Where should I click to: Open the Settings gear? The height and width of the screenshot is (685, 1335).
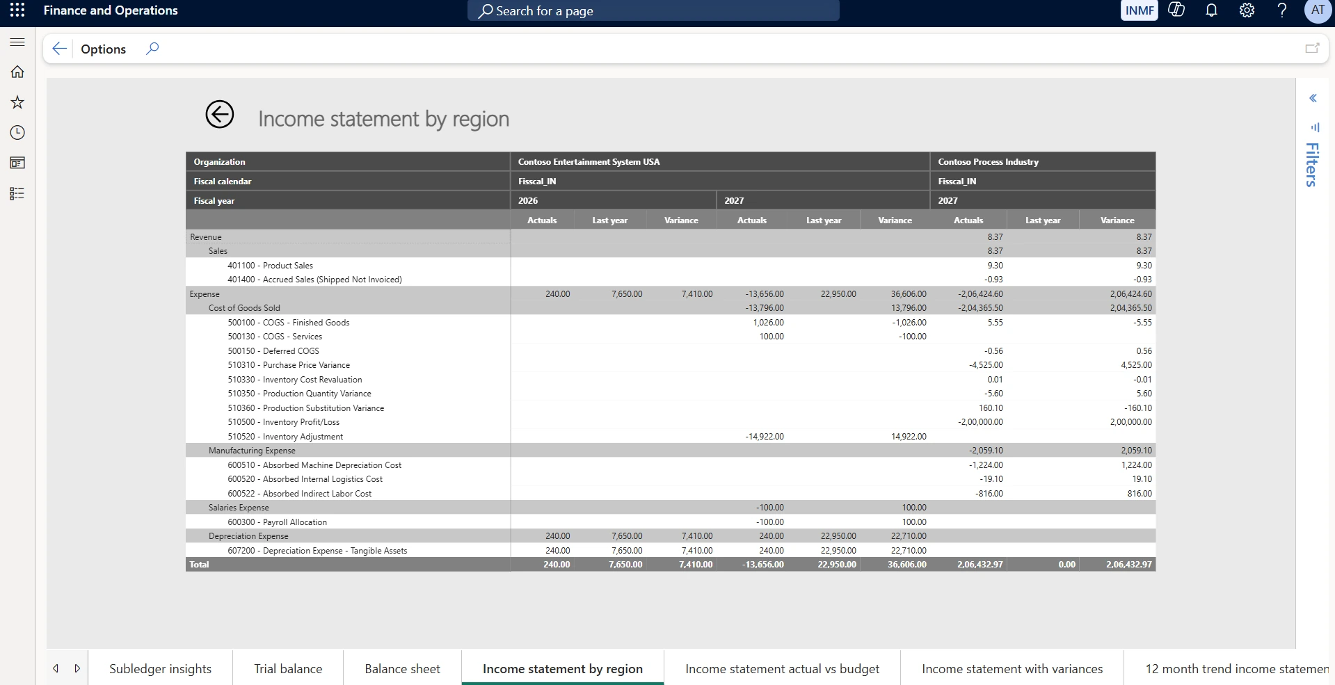pos(1247,10)
